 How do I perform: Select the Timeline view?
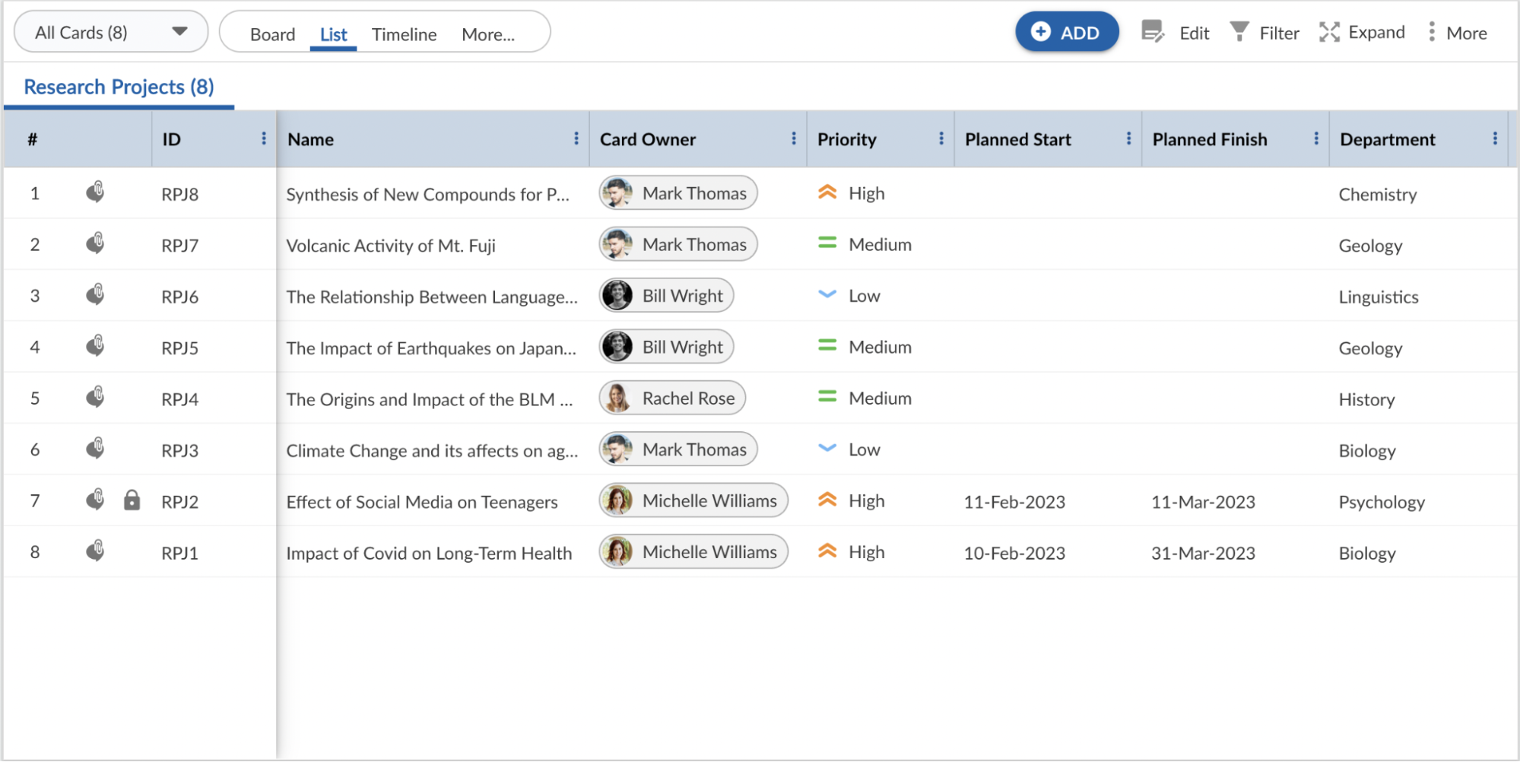(404, 33)
